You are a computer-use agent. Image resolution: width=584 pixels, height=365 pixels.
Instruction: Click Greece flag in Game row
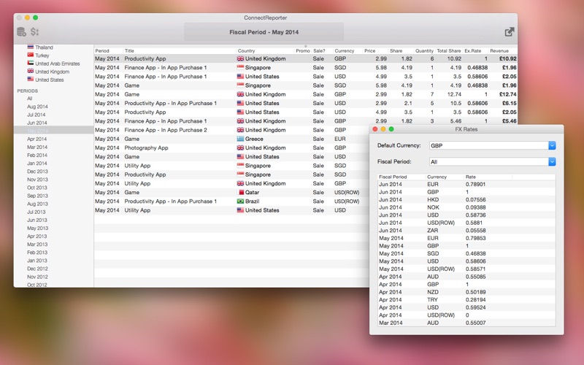[x=240, y=139]
